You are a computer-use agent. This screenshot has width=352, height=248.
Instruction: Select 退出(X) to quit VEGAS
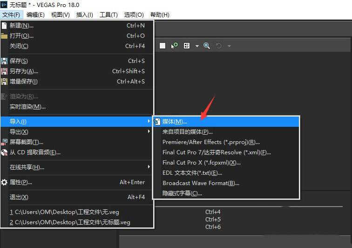point(77,197)
